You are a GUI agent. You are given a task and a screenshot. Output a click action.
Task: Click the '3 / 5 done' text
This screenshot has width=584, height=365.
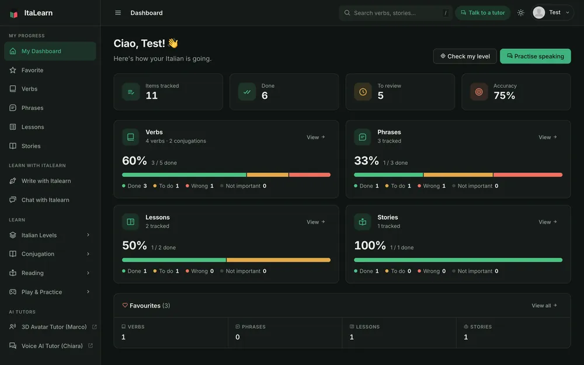click(x=164, y=163)
